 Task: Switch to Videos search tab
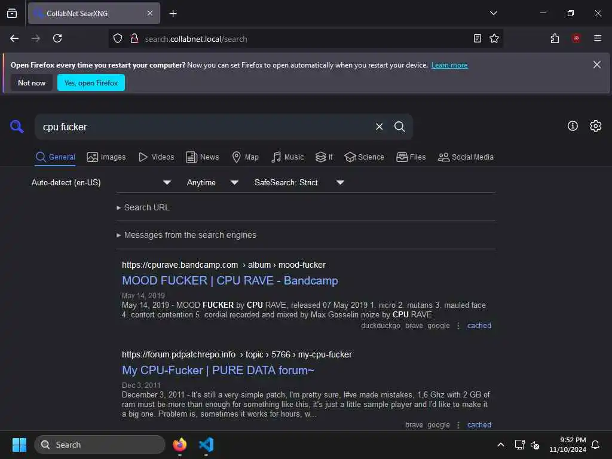156,157
